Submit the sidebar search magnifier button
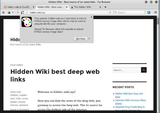Image resolution: width=160 pixels, height=113 pixels. 144,70
